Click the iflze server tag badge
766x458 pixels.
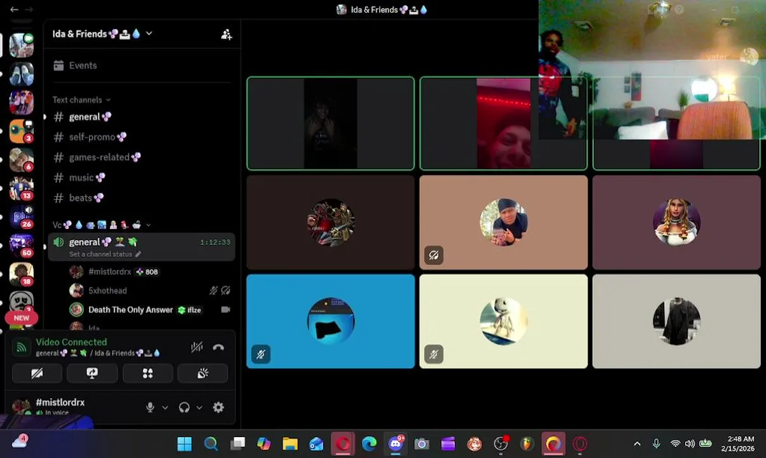(x=190, y=310)
